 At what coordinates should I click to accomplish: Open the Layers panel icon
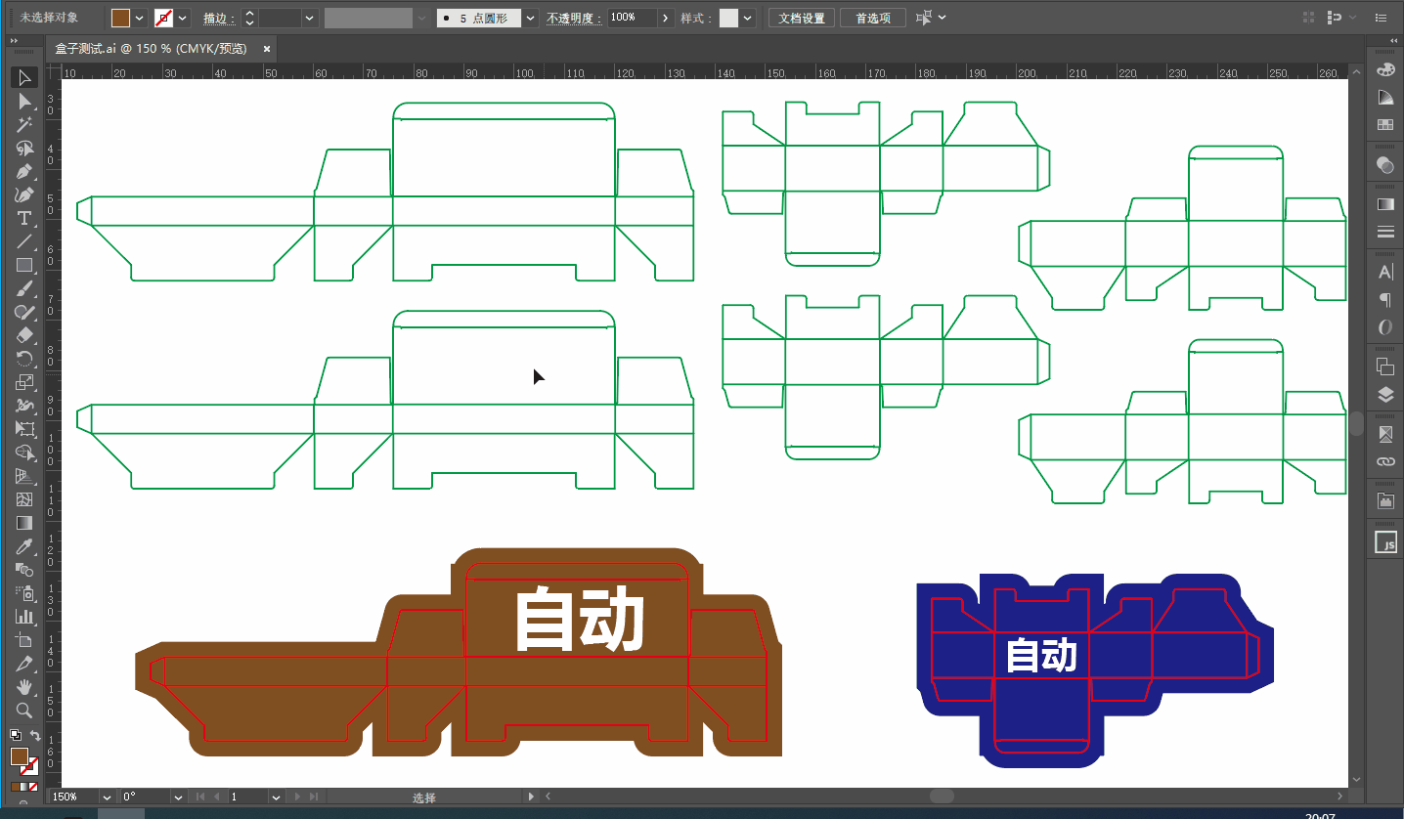[1385, 395]
